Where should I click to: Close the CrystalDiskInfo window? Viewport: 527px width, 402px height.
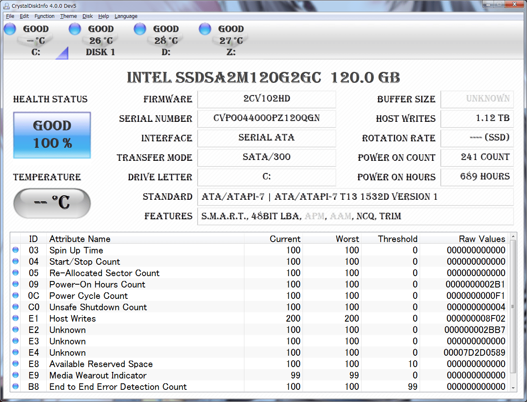pyautogui.click(x=514, y=4)
